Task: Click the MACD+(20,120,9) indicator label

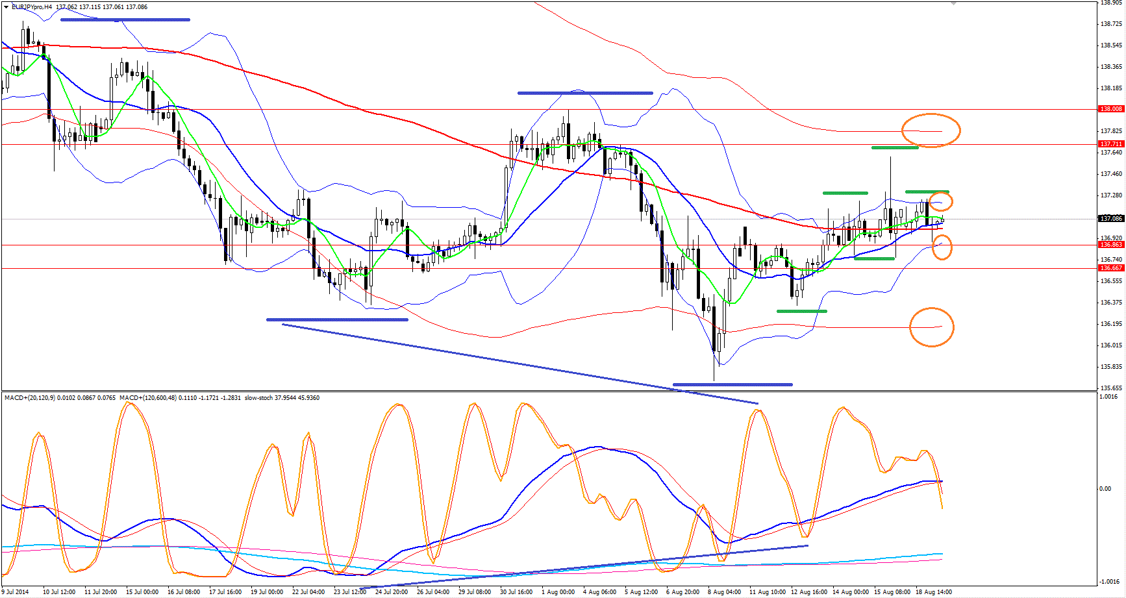Action: 29,398
